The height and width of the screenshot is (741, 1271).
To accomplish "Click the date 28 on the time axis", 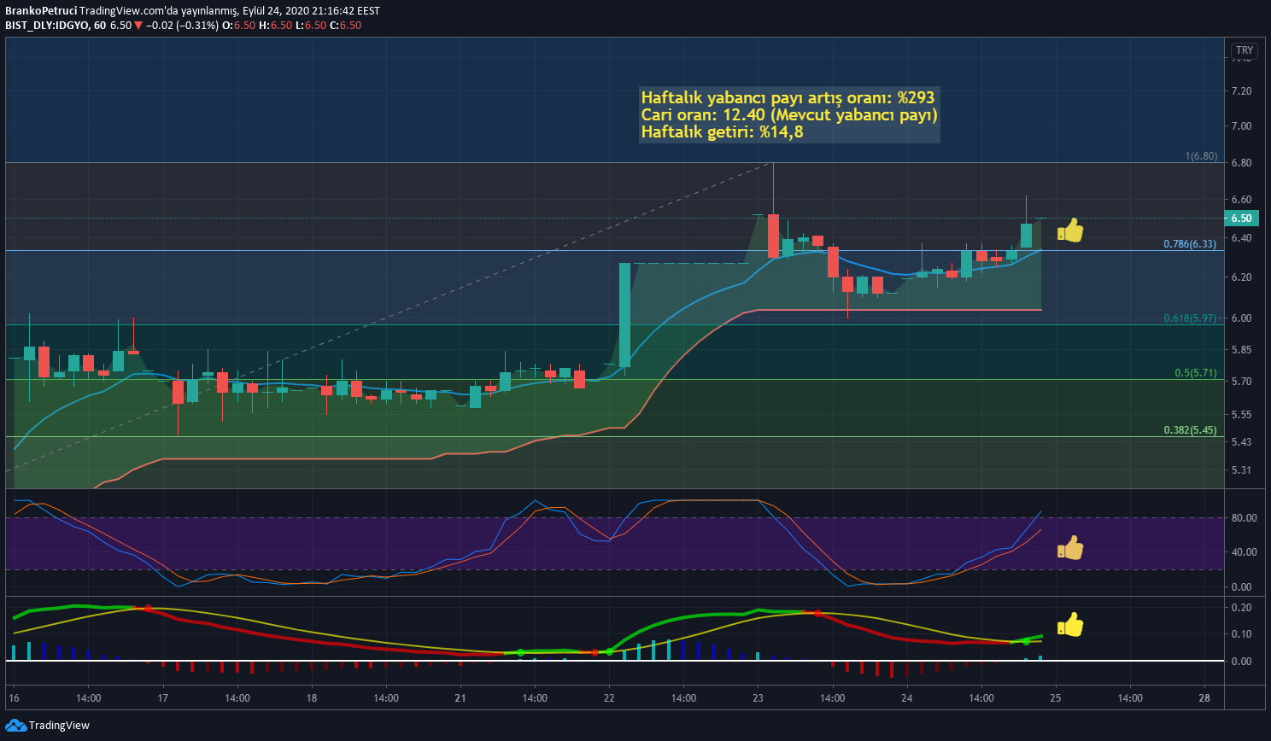I will click(1204, 698).
